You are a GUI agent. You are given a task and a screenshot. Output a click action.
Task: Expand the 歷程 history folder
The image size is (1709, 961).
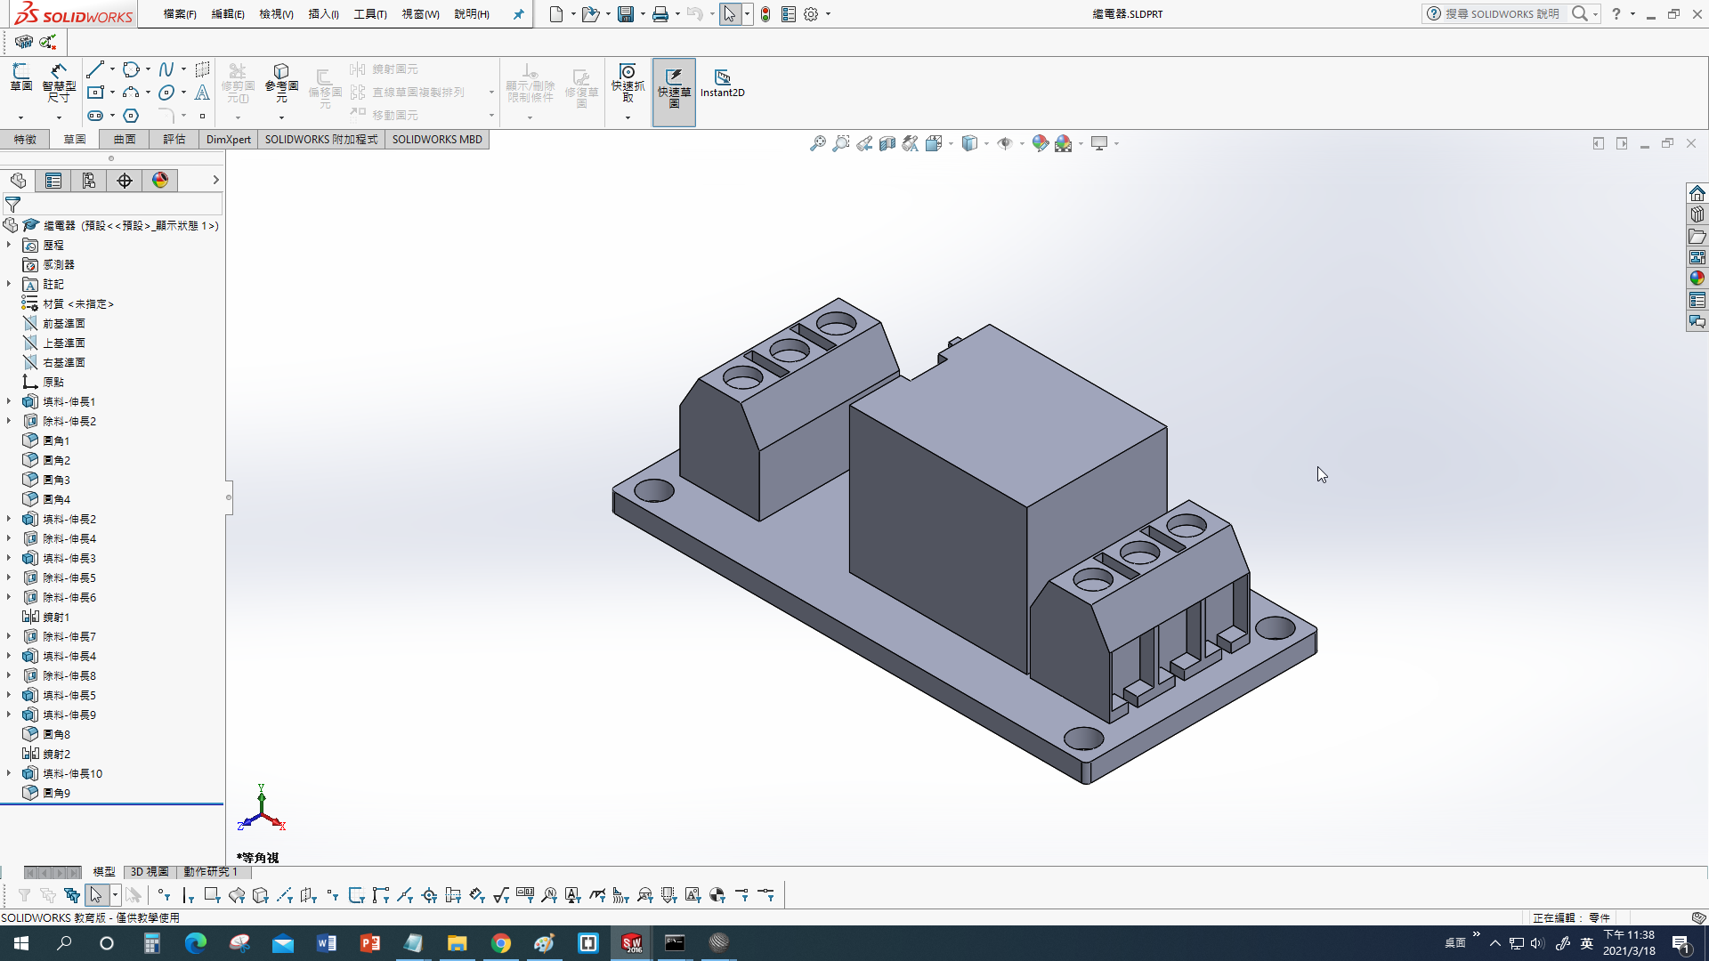(x=9, y=245)
